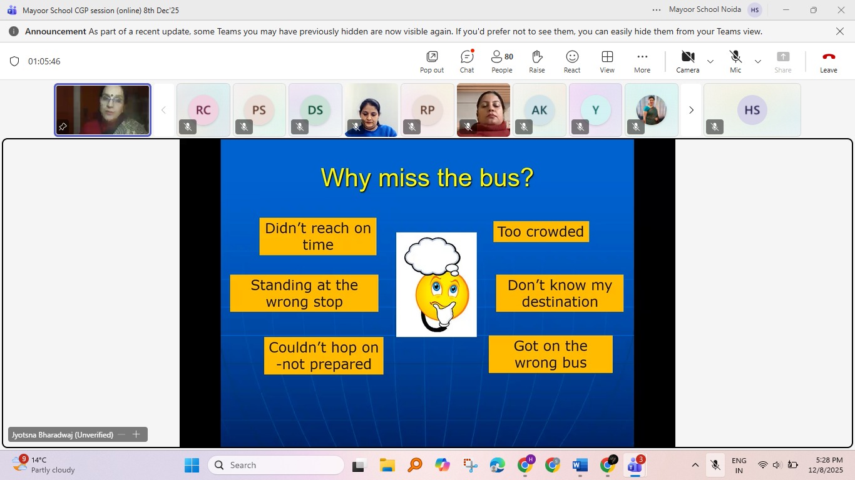The image size is (855, 480).
Task: Expand the Camera options dropdown arrow
Action: [710, 61]
